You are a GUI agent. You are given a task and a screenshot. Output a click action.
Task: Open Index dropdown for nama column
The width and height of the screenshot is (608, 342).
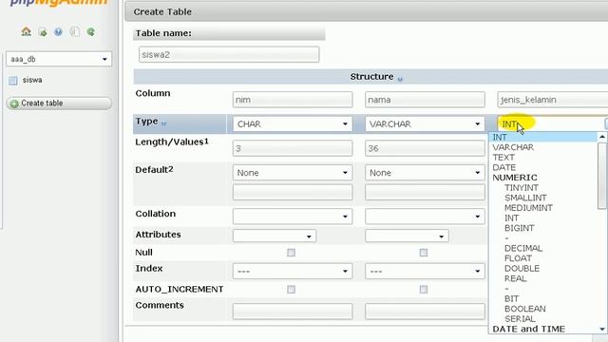click(425, 271)
